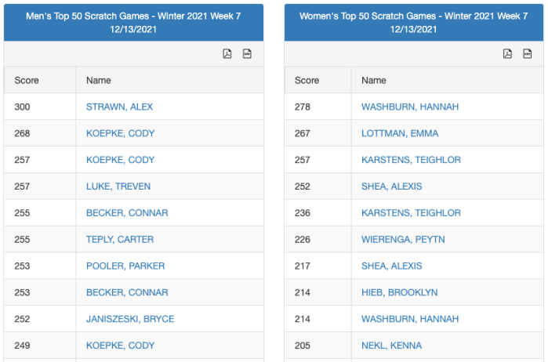This screenshot has height=362, width=548.
Task: Export women's scratch games as PDF
Action: point(507,54)
